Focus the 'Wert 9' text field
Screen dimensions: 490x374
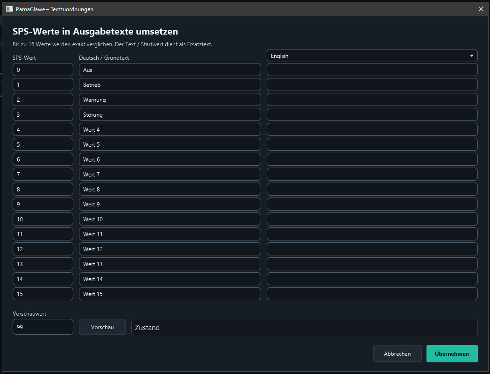[170, 204]
